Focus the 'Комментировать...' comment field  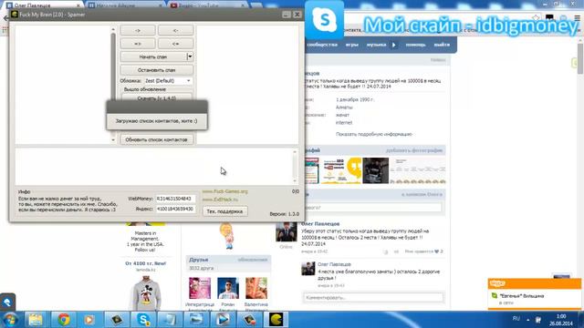tap(373, 298)
